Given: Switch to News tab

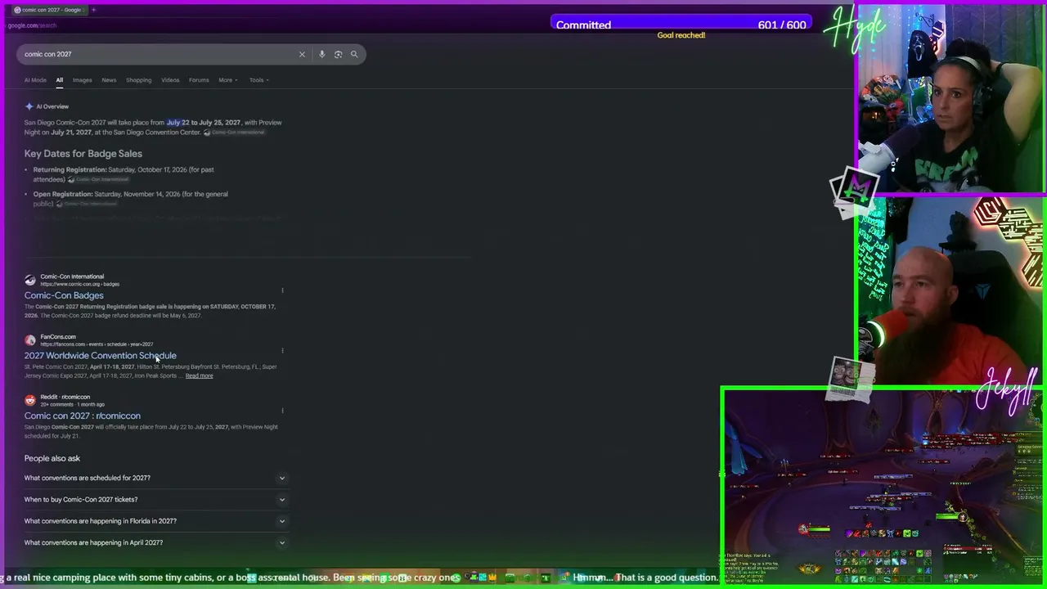Looking at the screenshot, I should pos(109,80).
